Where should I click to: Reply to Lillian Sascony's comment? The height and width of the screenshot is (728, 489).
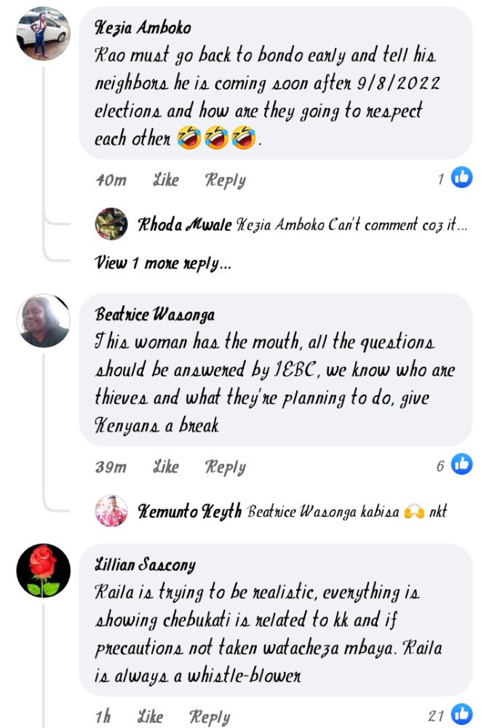[210, 717]
